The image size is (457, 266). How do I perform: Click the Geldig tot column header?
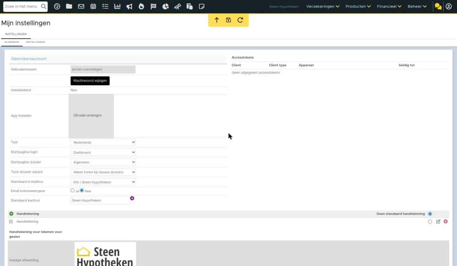point(407,65)
